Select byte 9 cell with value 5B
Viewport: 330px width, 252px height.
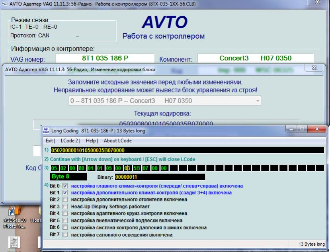137,168
